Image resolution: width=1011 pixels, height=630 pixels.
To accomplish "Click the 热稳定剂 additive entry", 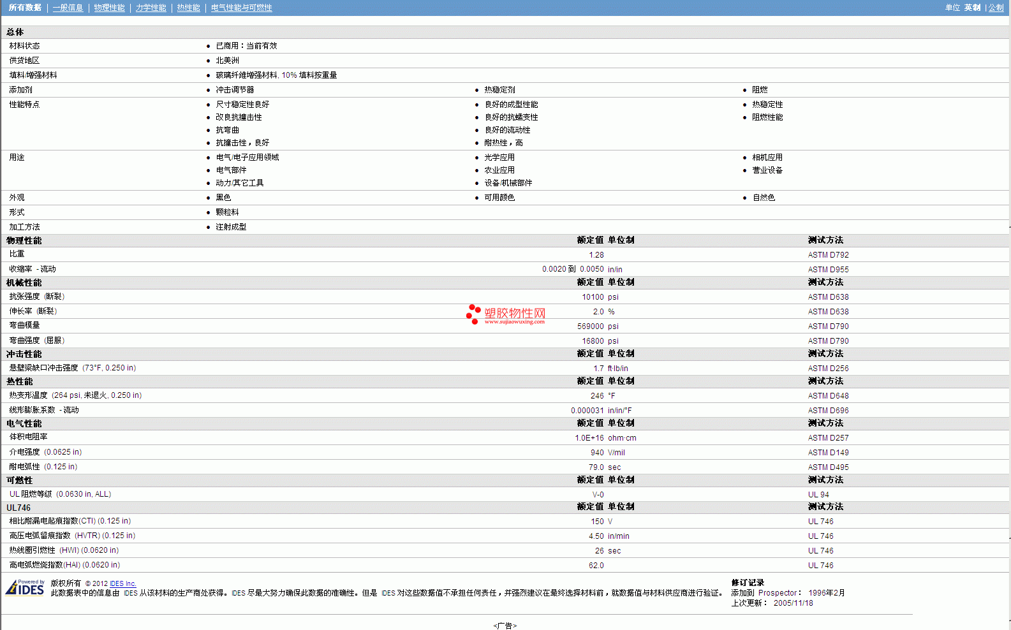I will point(499,90).
